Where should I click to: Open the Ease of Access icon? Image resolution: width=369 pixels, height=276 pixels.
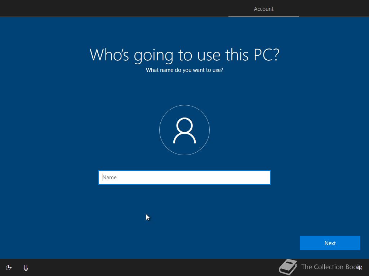(9, 268)
